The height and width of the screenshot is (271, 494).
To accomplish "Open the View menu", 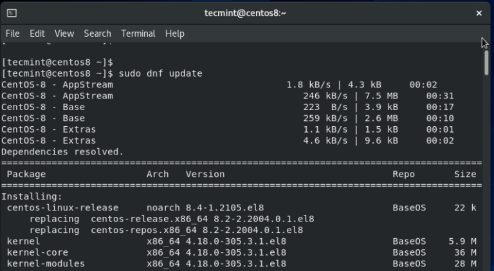I will click(x=64, y=33).
